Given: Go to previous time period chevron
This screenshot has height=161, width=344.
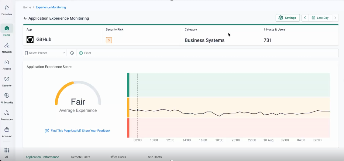Looking at the screenshot, I should point(305,18).
